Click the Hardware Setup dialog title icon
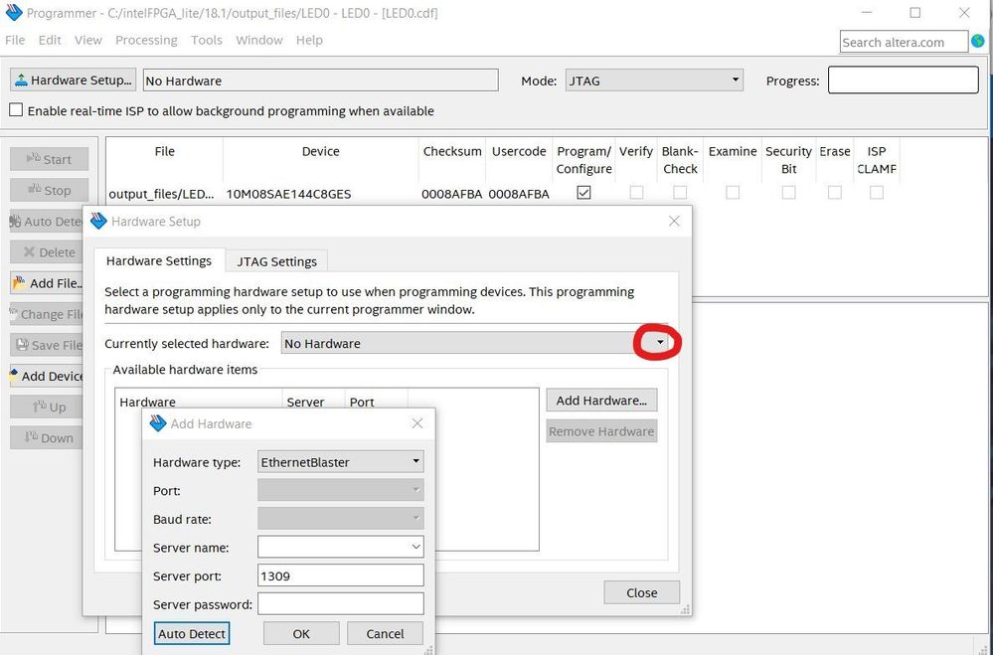993x655 pixels. pos(98,221)
